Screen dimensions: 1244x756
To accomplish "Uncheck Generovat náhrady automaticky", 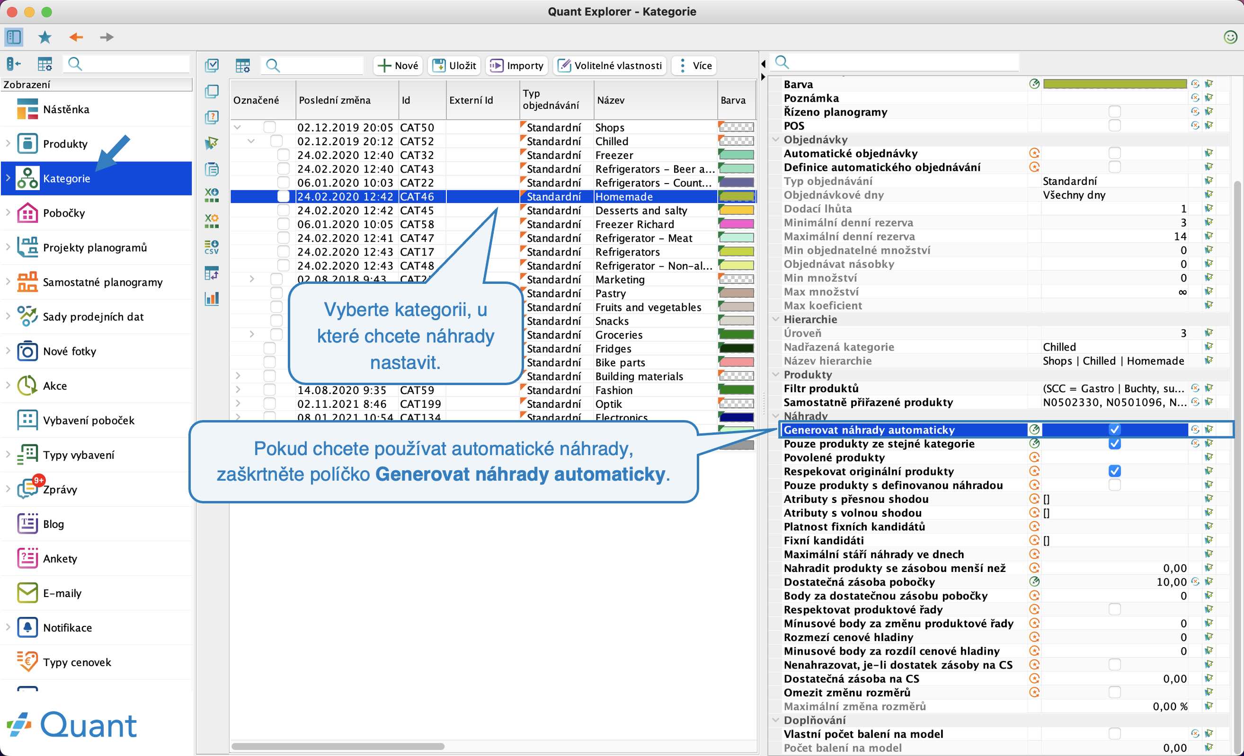I will point(1114,430).
